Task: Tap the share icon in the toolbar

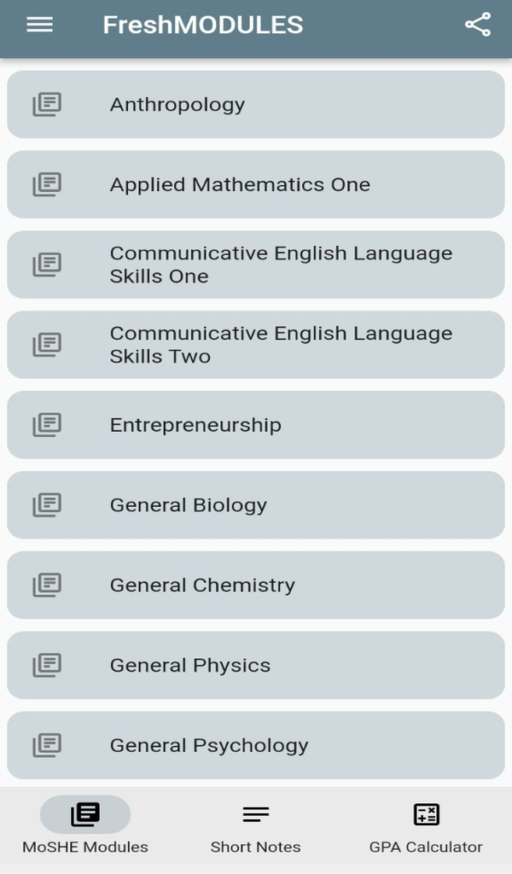Action: (475, 26)
